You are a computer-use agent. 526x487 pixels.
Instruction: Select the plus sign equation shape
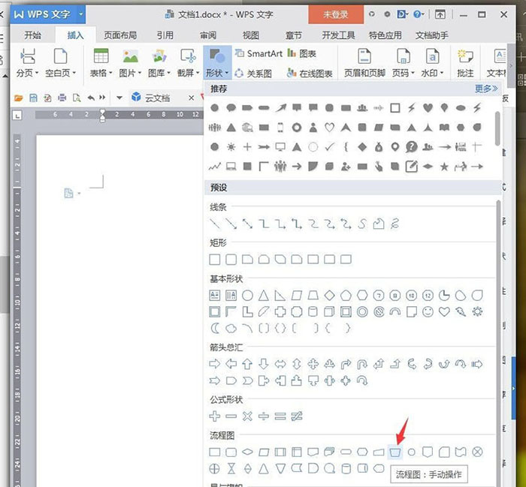click(x=215, y=416)
